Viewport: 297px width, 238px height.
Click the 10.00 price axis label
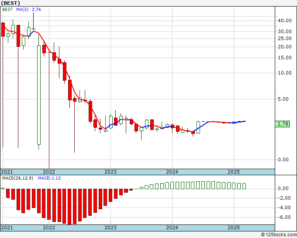tap(284, 73)
